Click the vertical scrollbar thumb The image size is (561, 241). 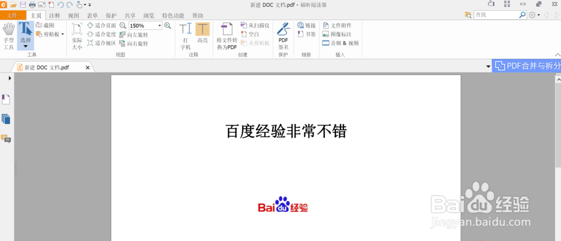pos(558,125)
